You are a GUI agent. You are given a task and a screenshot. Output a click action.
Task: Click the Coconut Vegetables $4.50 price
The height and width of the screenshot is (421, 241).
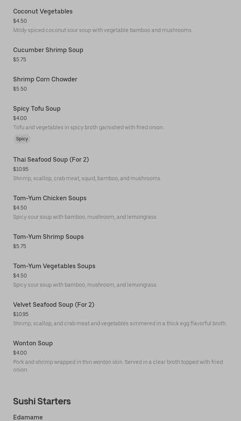pos(20,21)
